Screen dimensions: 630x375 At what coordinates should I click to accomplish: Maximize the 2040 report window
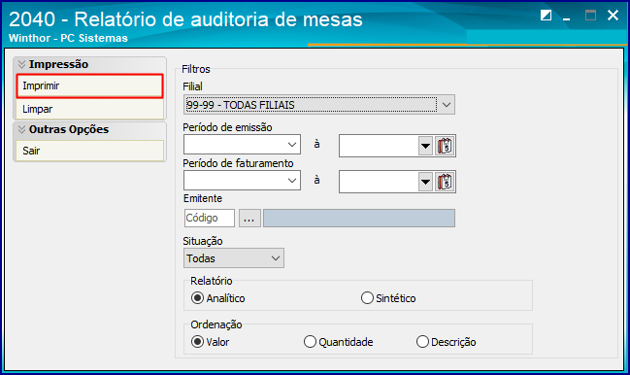590,16
